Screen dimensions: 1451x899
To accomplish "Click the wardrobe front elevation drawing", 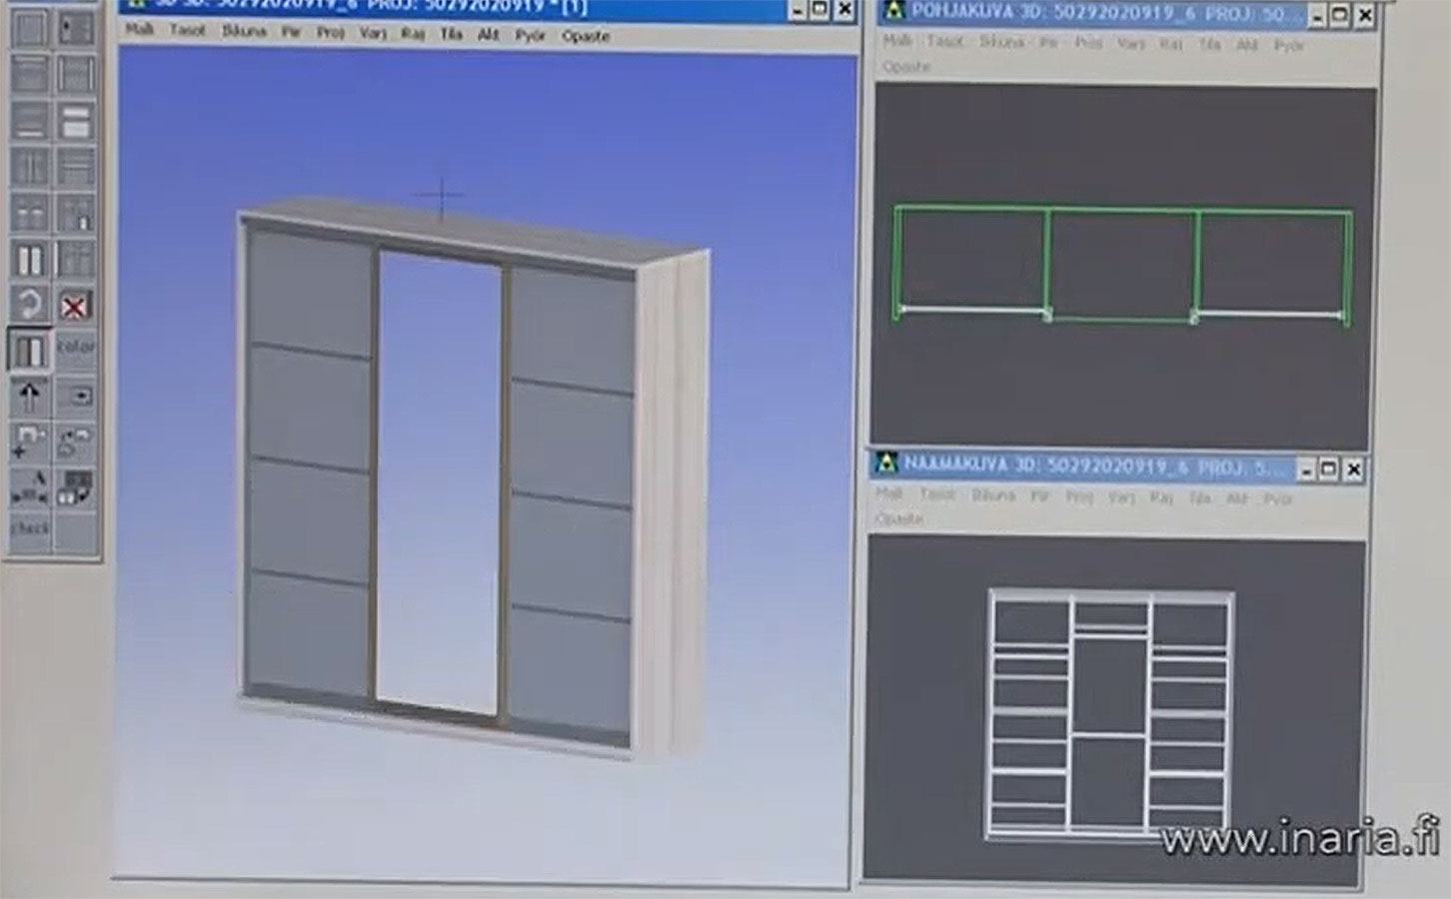I will coord(1110,714).
